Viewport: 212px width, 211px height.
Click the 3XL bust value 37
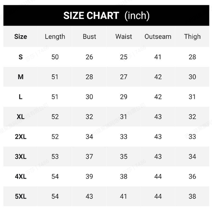90,156
